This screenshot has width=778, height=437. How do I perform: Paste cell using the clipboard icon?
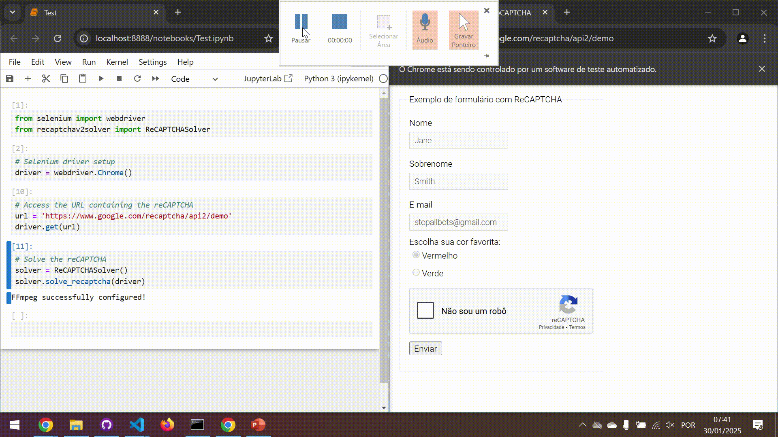tap(83, 78)
